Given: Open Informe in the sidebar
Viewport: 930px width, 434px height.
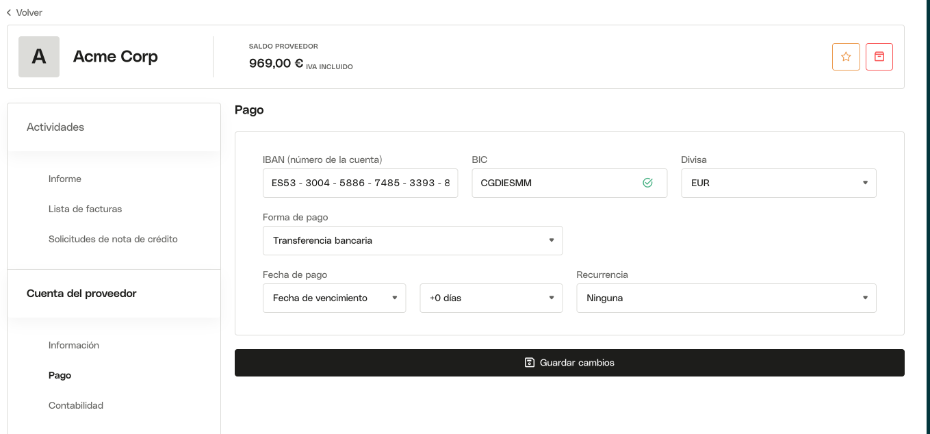Looking at the screenshot, I should click(x=65, y=179).
